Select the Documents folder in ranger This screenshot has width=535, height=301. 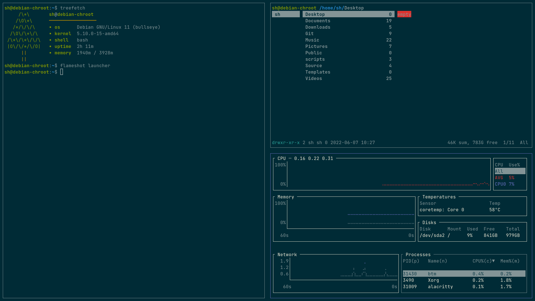tap(318, 21)
